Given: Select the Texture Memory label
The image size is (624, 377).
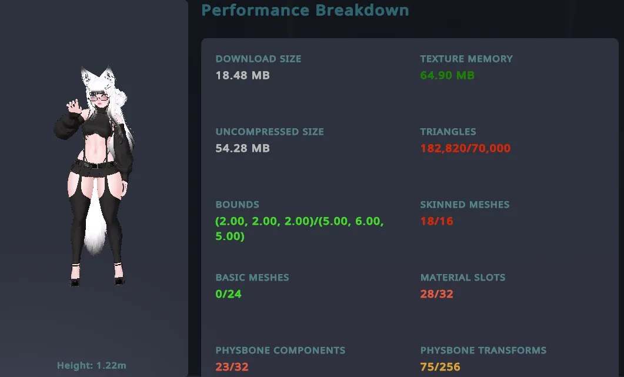Looking at the screenshot, I should click(466, 59).
